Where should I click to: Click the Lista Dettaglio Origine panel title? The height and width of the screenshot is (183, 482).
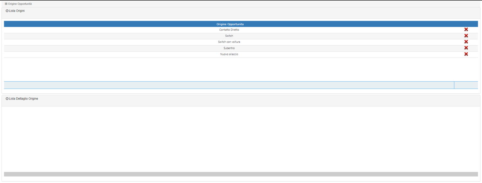[23, 99]
